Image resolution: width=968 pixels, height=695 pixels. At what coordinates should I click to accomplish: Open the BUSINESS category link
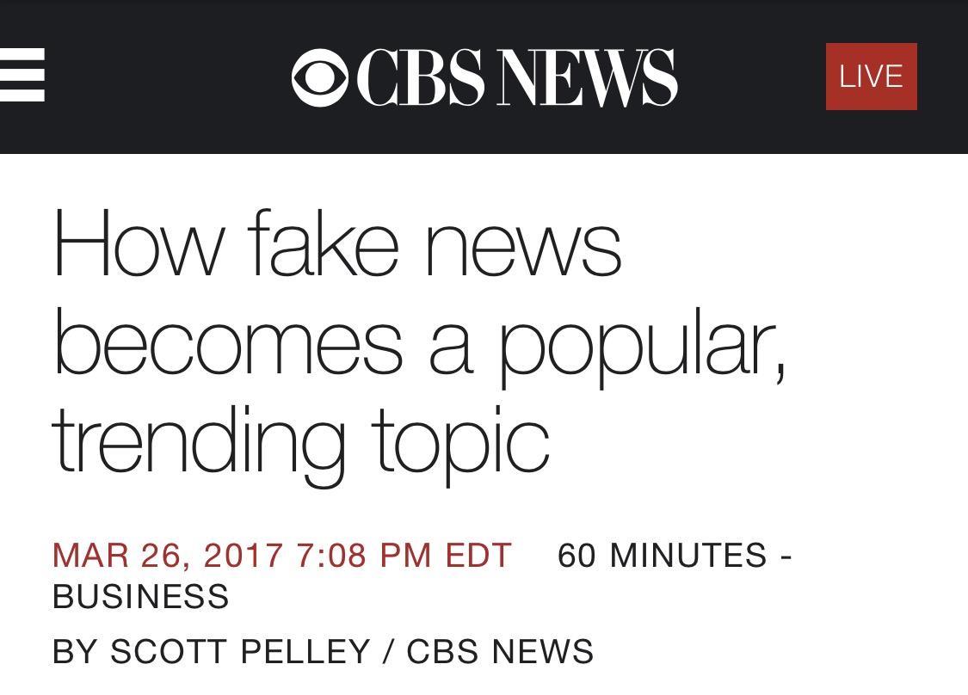tap(141, 596)
